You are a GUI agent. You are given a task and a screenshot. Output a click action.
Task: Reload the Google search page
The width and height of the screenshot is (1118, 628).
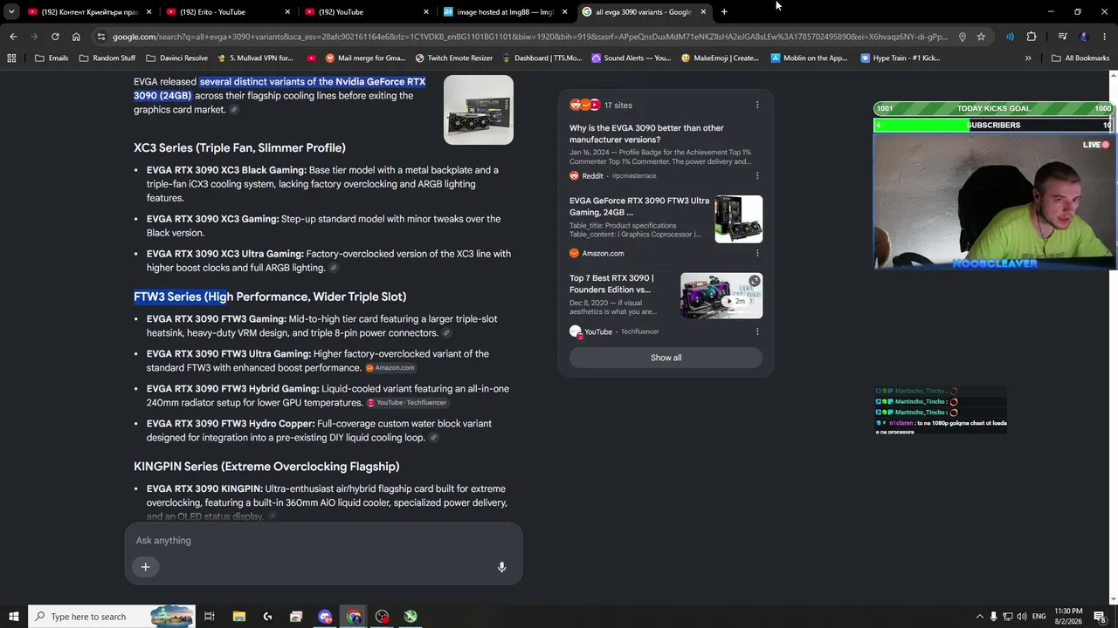tap(55, 37)
